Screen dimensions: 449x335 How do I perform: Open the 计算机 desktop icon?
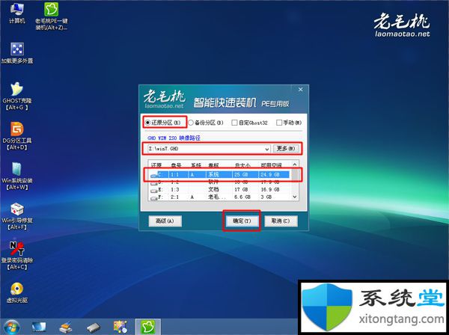tap(17, 13)
